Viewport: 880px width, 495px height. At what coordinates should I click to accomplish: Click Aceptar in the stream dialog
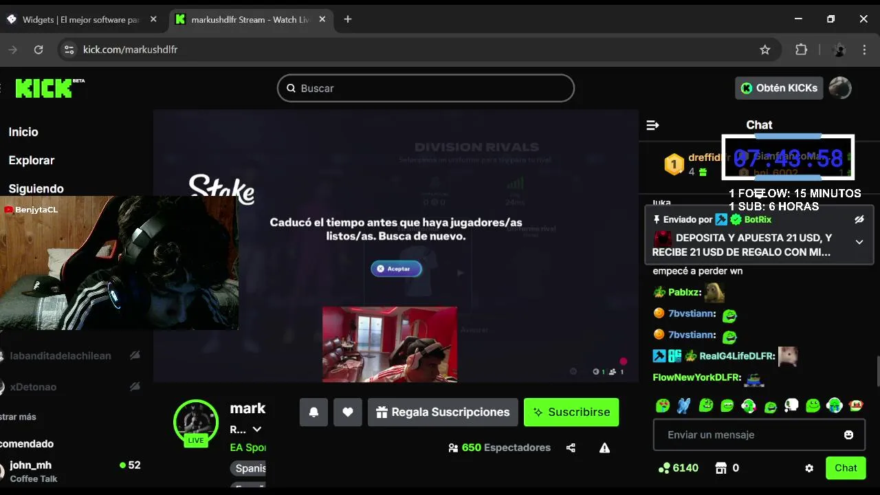[x=396, y=269]
